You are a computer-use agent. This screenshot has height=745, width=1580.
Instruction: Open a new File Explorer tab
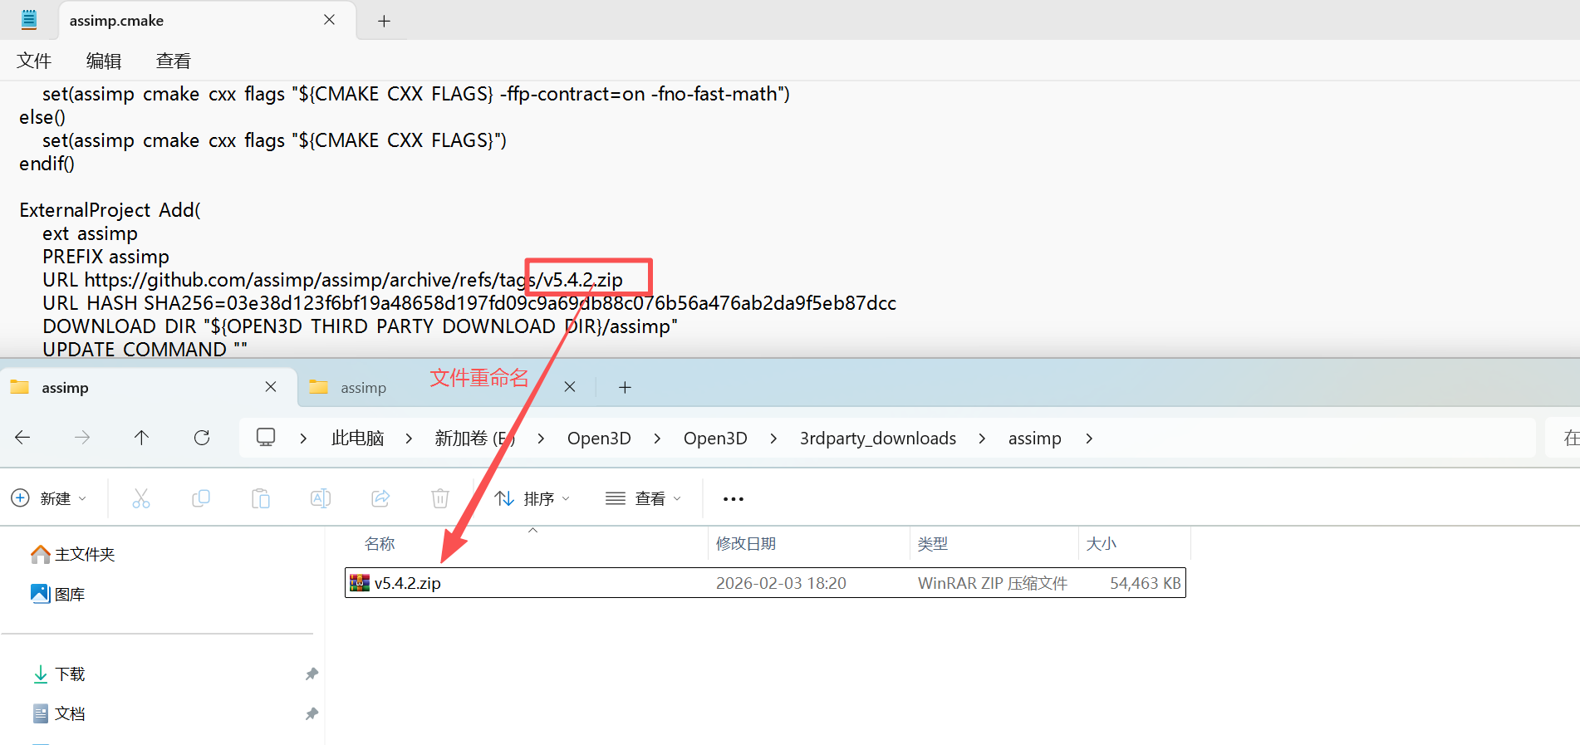pos(625,387)
